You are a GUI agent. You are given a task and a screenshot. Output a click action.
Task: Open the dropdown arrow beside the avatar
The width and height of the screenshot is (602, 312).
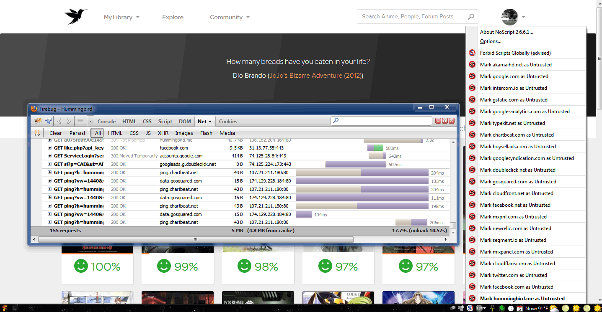524,17
